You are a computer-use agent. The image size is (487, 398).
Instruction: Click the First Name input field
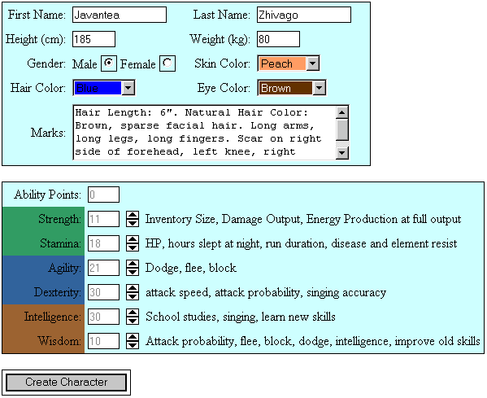[x=120, y=15]
